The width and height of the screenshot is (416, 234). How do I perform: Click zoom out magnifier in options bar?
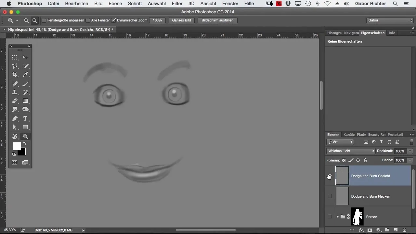(35, 20)
